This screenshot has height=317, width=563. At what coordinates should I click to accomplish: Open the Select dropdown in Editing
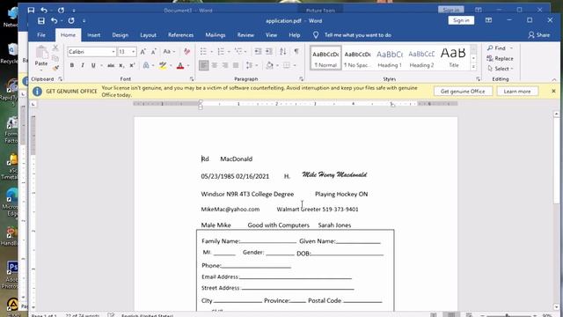coord(501,69)
